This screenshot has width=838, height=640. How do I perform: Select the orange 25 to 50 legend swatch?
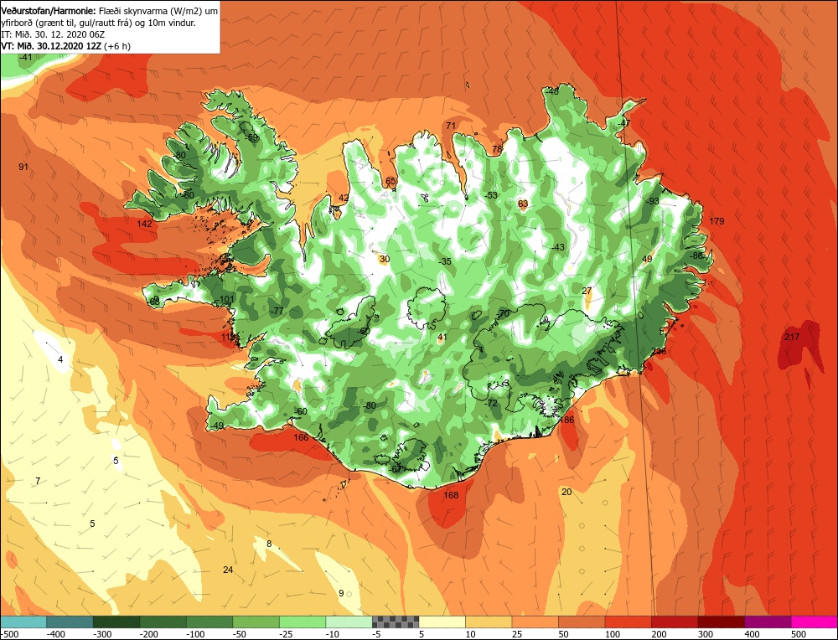pyautogui.click(x=535, y=622)
